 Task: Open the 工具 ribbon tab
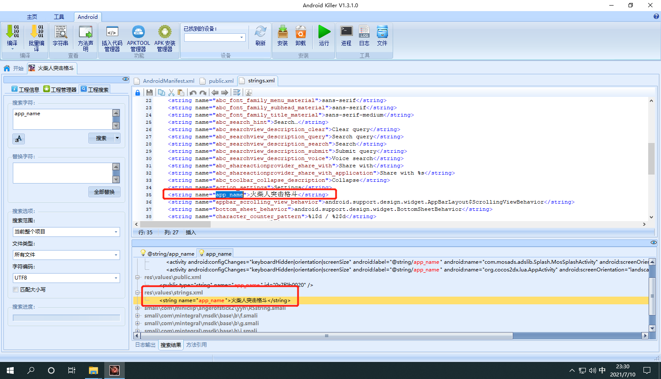(59, 17)
